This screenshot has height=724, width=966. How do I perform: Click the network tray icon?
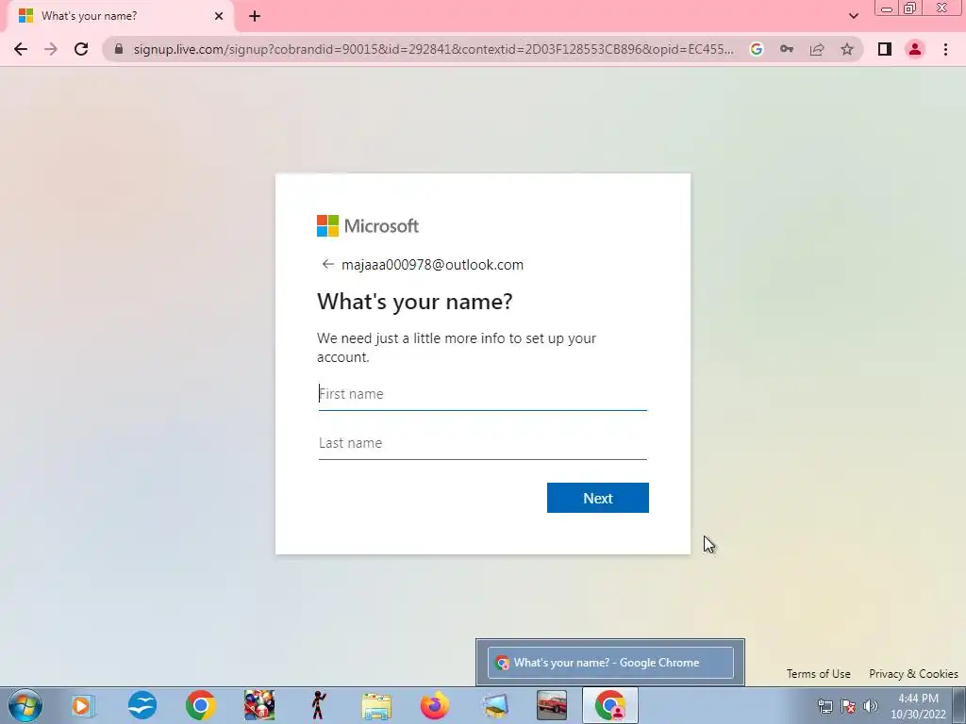(x=824, y=706)
